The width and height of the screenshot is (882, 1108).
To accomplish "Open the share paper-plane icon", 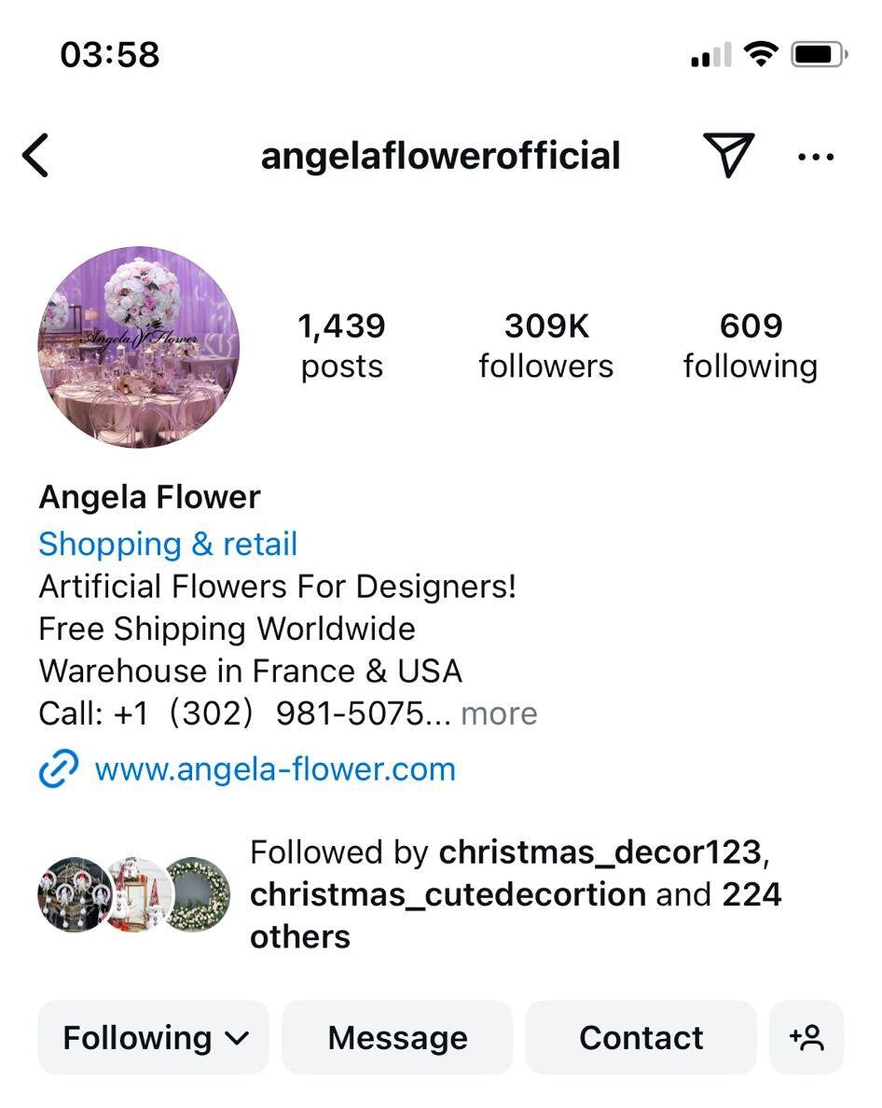I will point(728,154).
